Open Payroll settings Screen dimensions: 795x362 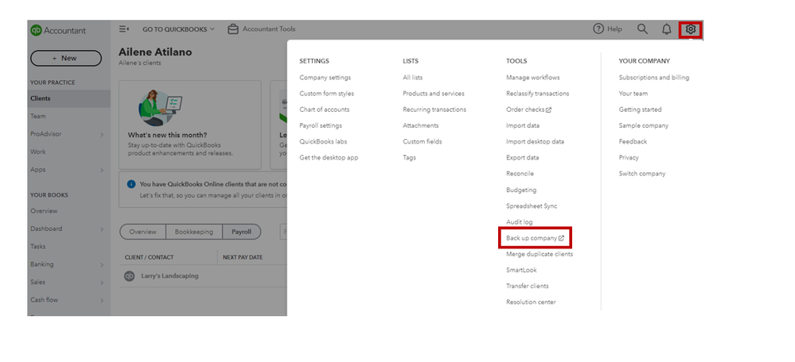click(x=321, y=125)
